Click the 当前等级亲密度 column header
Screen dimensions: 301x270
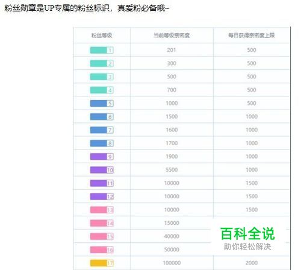pyautogui.click(x=172, y=36)
